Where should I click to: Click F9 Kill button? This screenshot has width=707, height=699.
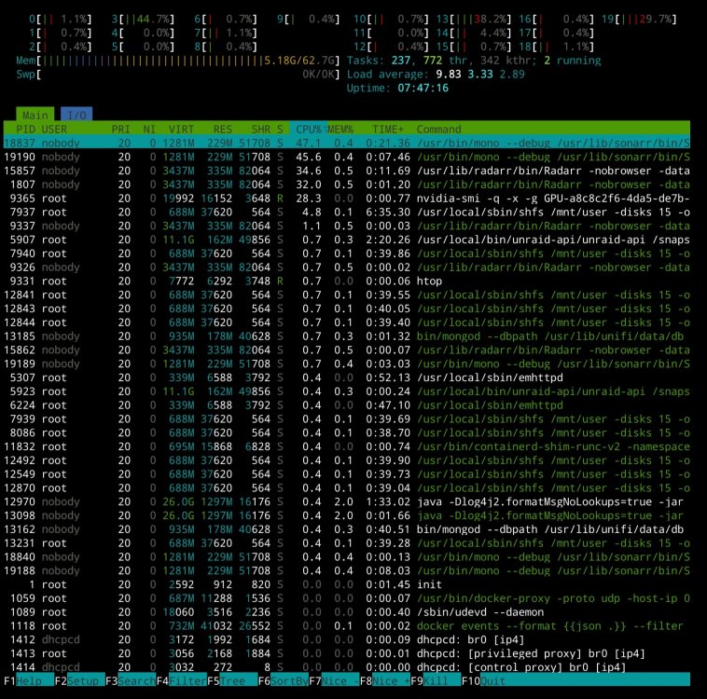pyautogui.click(x=436, y=680)
